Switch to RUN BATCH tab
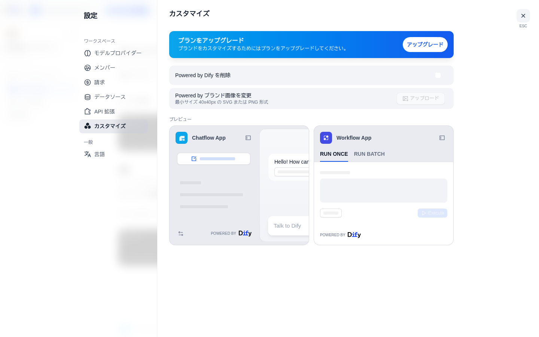Viewport: 539px width, 337px height. pos(369,154)
